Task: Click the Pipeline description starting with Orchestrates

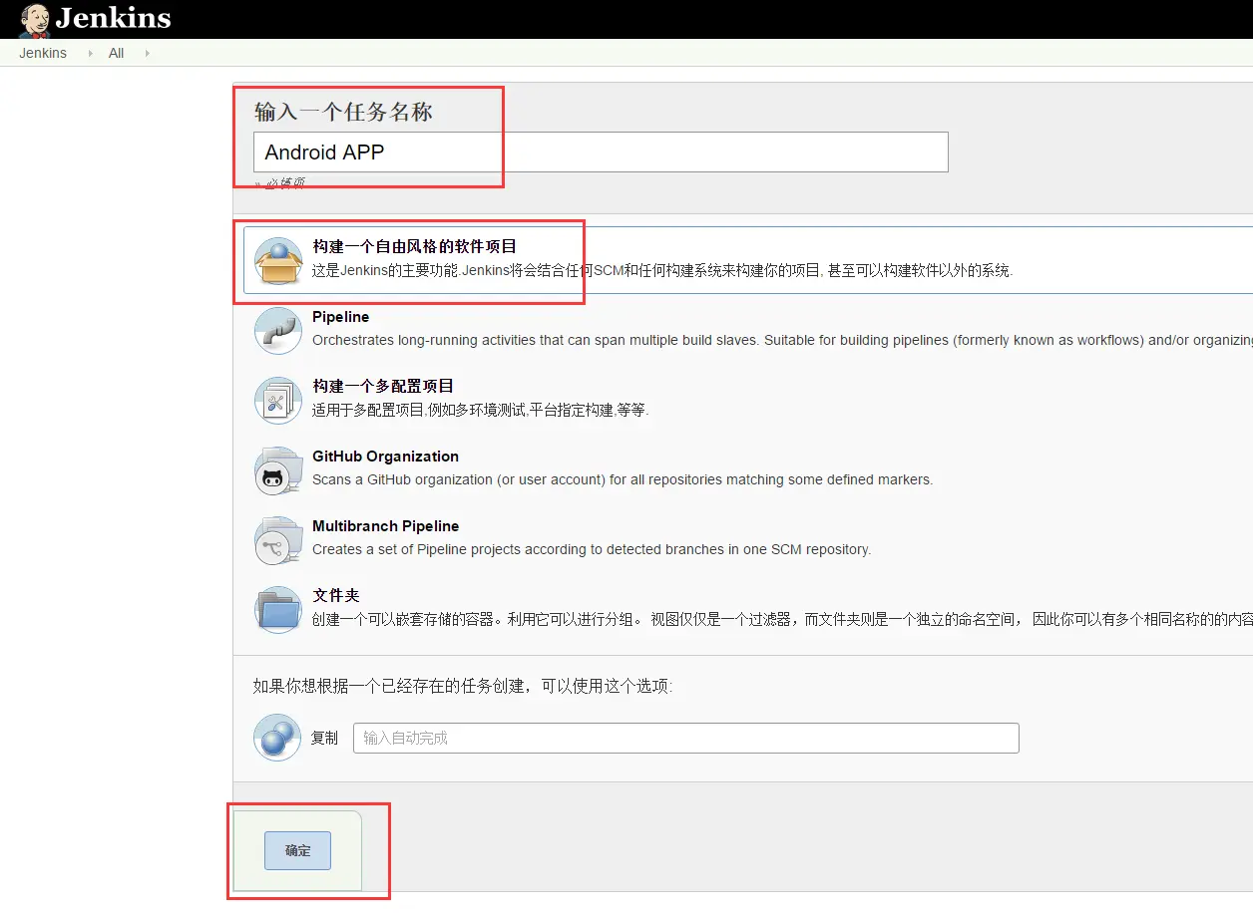Action: click(782, 340)
